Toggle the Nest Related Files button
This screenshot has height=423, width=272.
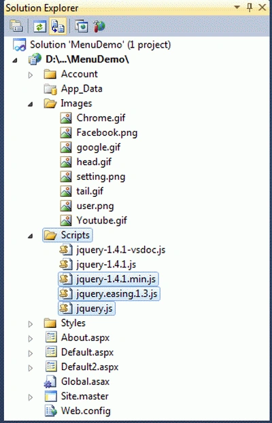[58, 26]
